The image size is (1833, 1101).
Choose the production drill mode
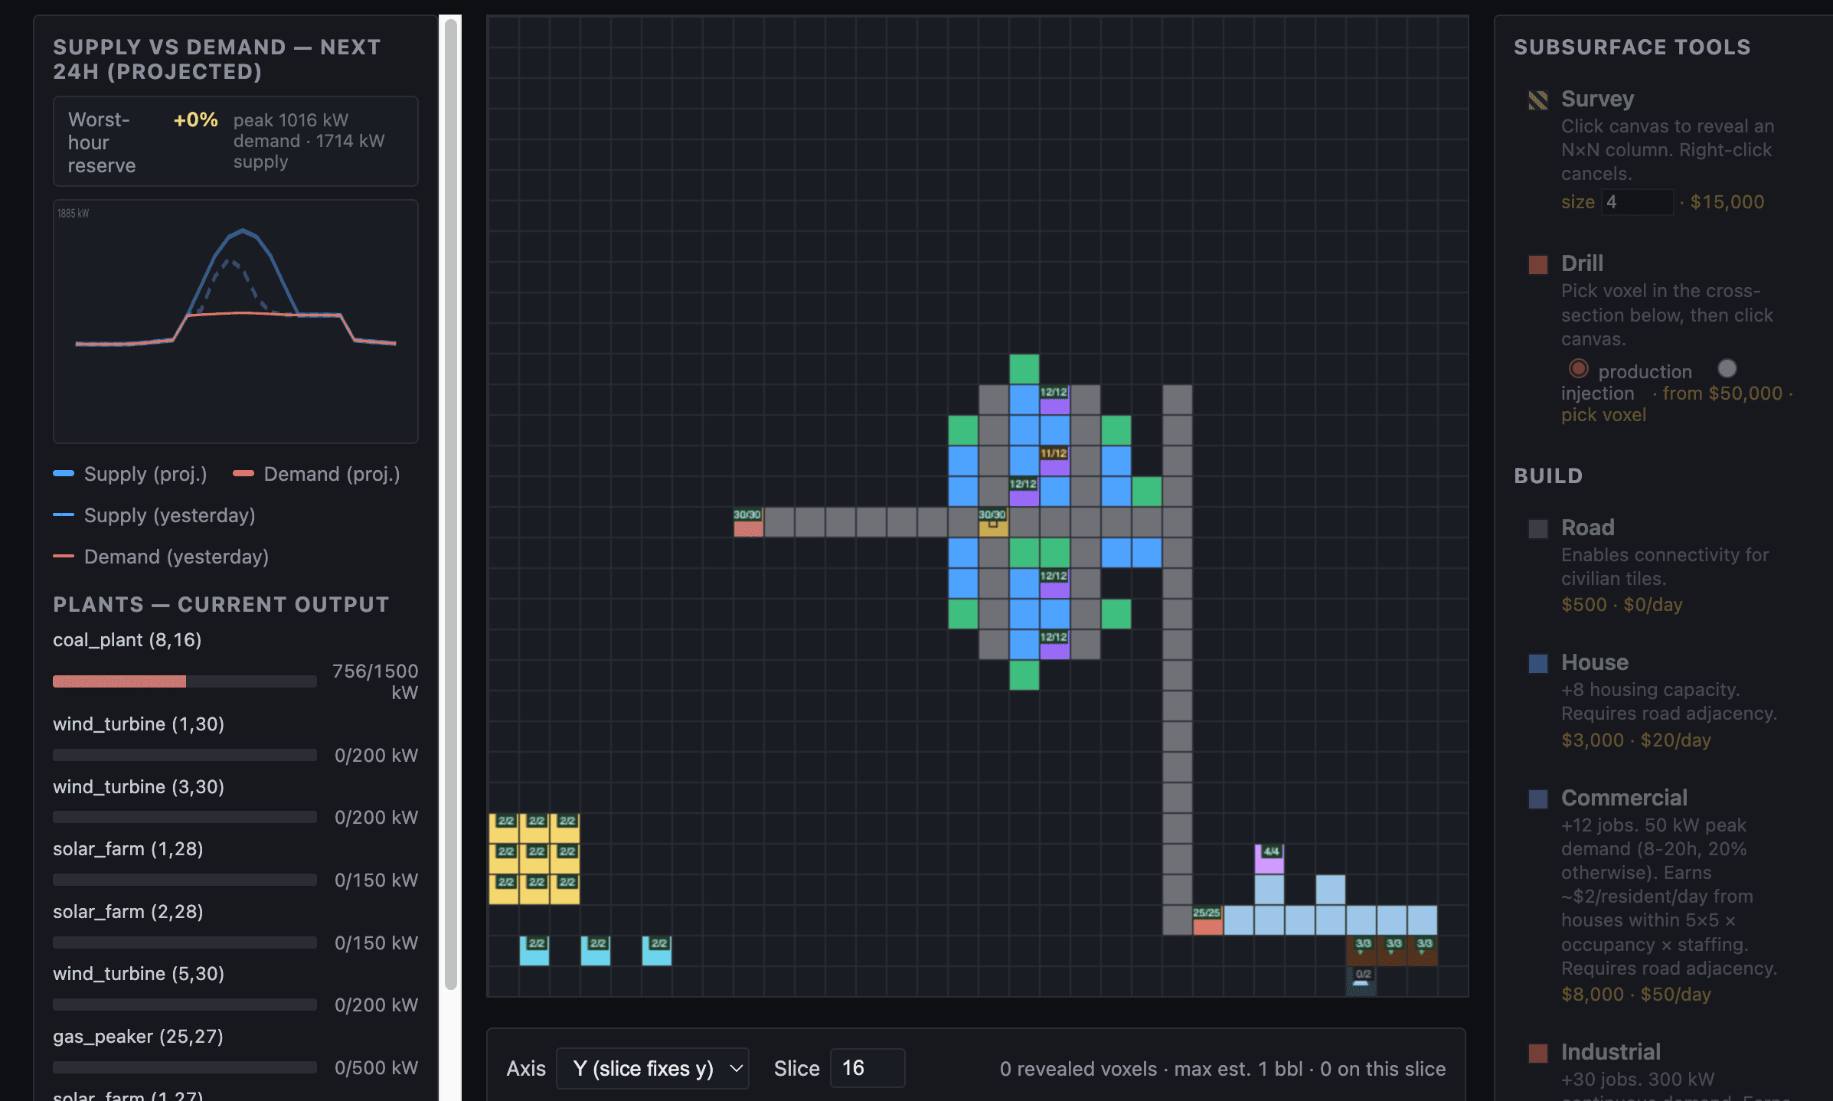(1577, 369)
